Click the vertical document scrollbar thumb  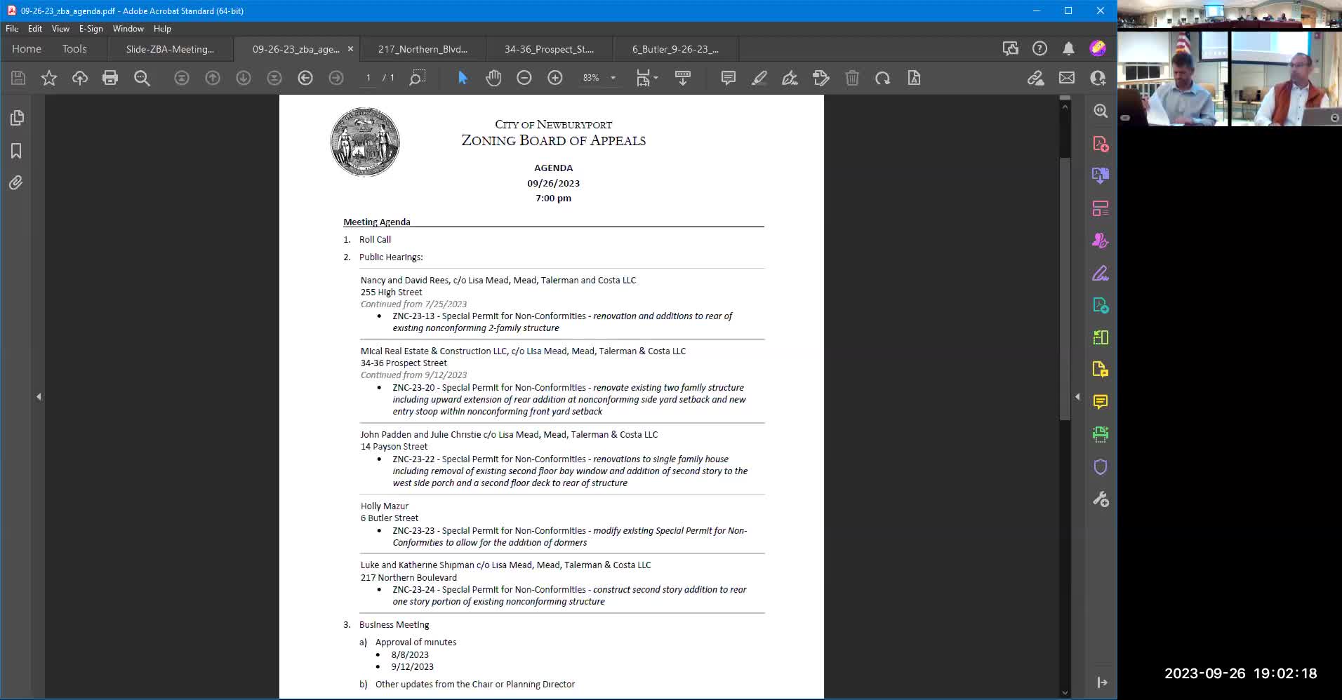(1065, 289)
